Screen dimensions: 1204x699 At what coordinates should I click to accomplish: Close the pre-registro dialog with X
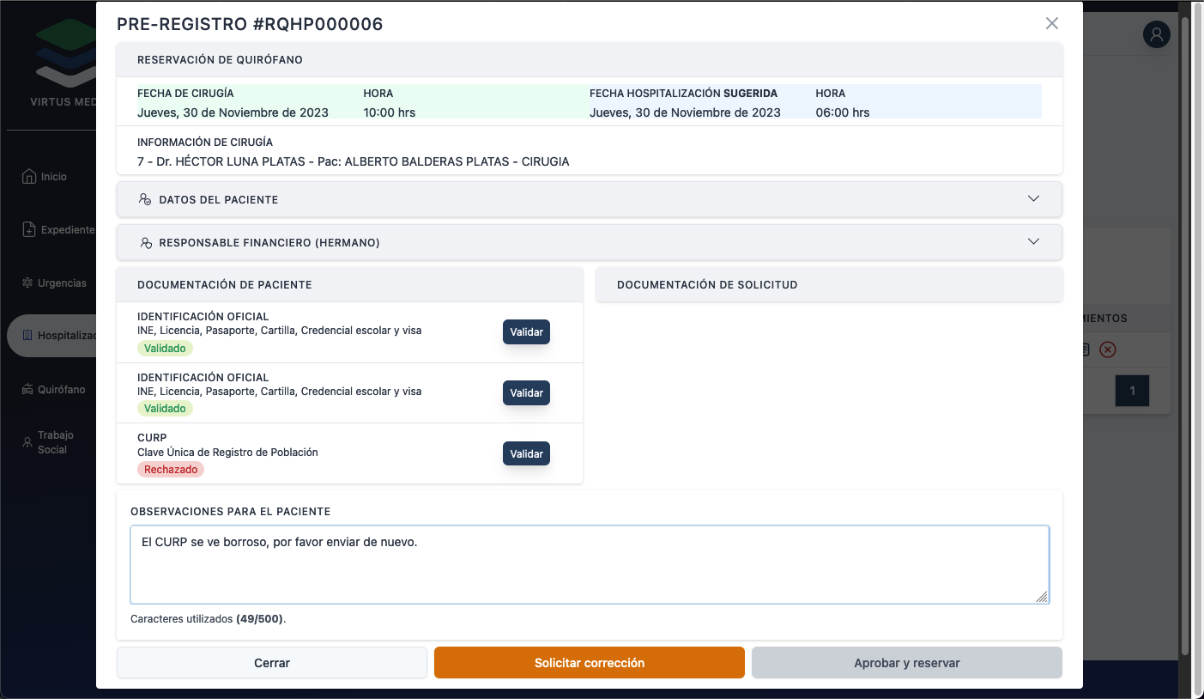1051,24
